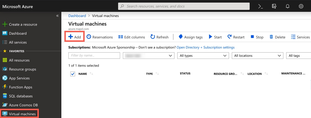
Task: Click the Microsoft Azure title
Action: (x=18, y=6)
